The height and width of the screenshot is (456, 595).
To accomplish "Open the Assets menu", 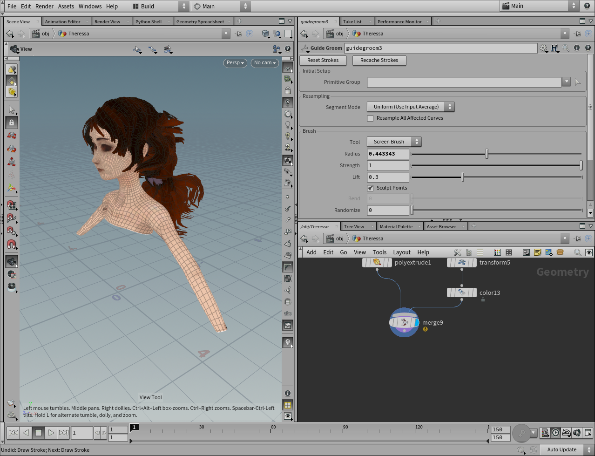I will pyautogui.click(x=66, y=6).
